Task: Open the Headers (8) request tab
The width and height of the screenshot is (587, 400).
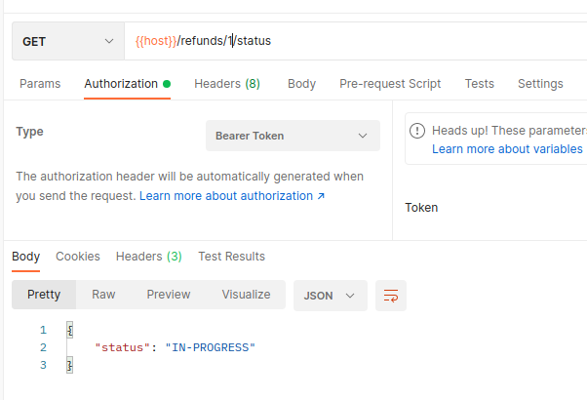Action: pos(227,84)
